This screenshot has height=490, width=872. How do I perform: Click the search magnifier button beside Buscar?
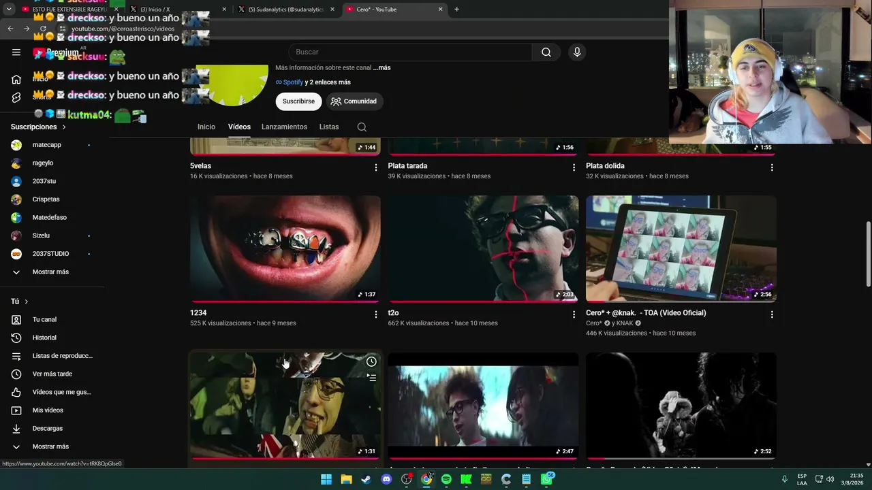tap(546, 52)
